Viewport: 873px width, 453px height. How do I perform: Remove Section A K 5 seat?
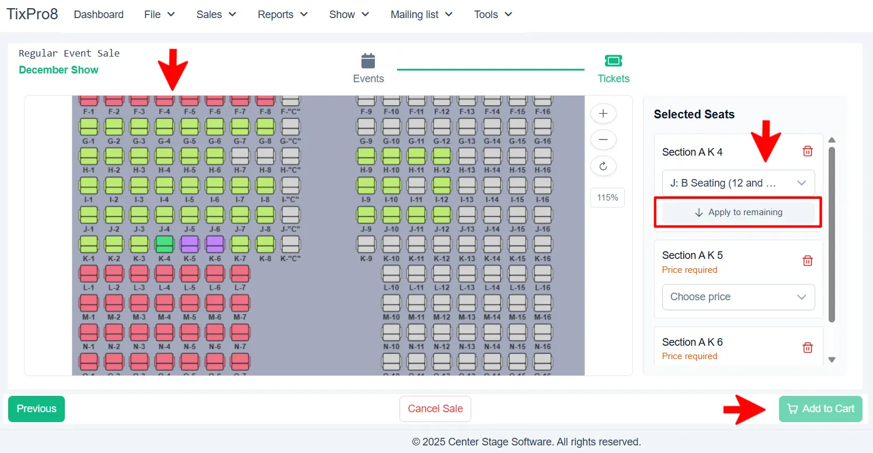pyautogui.click(x=808, y=261)
